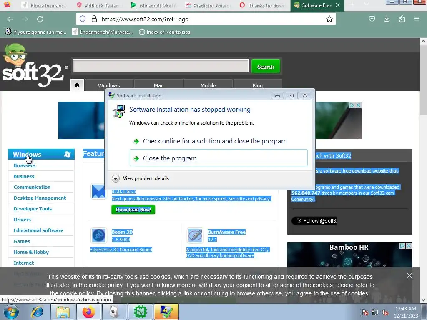Open the Boom 3D title link

click(x=122, y=232)
